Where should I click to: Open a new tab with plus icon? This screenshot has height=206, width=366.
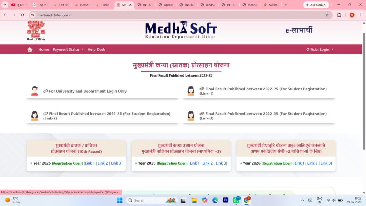286,5
